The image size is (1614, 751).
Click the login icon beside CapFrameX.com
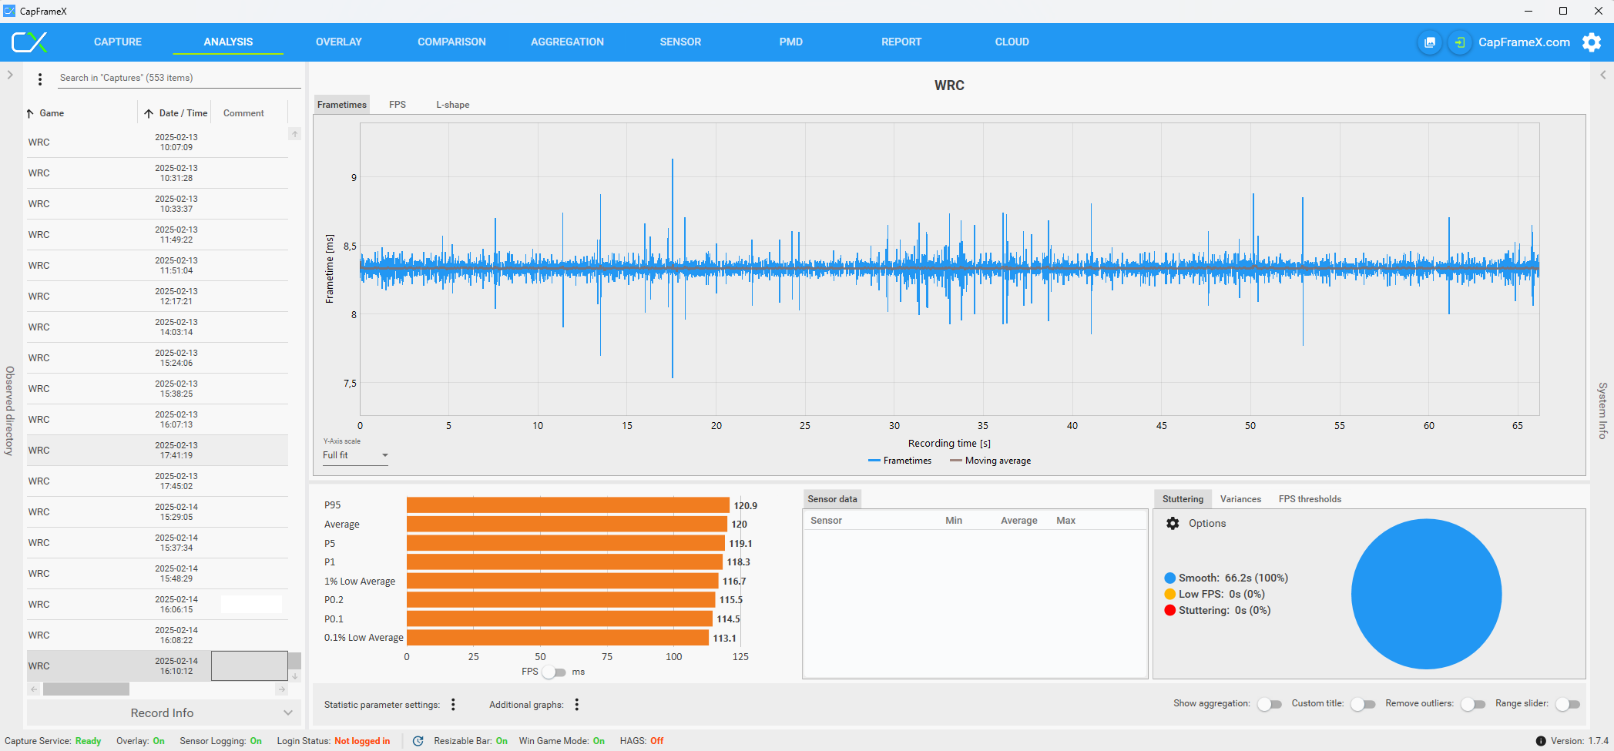[x=1459, y=42]
